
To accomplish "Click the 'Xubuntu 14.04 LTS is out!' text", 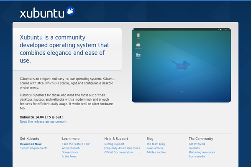I will tap(41, 117).
